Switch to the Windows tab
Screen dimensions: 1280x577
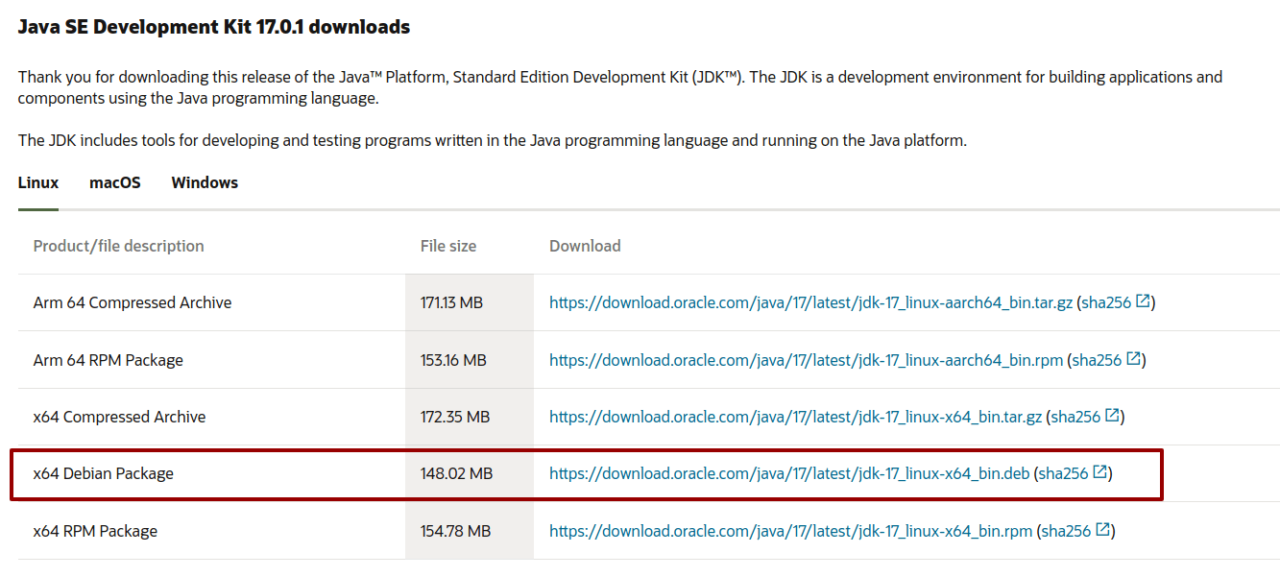click(205, 182)
